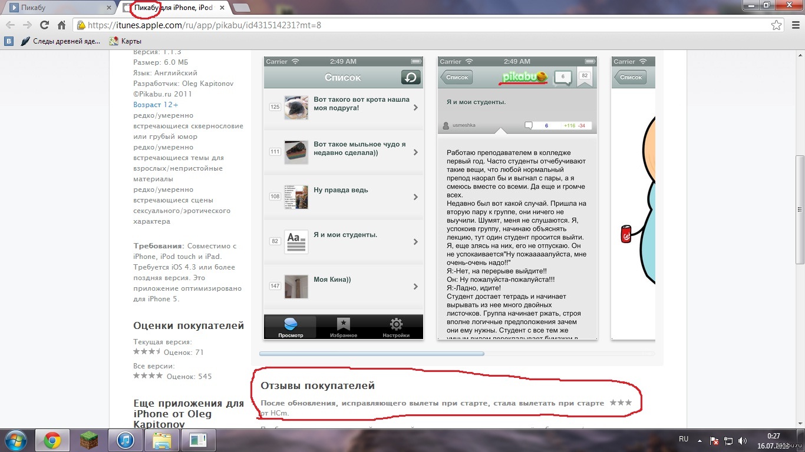Click the 'Моя Кина))' list row
Image resolution: width=805 pixels, height=452 pixels.
(x=344, y=286)
